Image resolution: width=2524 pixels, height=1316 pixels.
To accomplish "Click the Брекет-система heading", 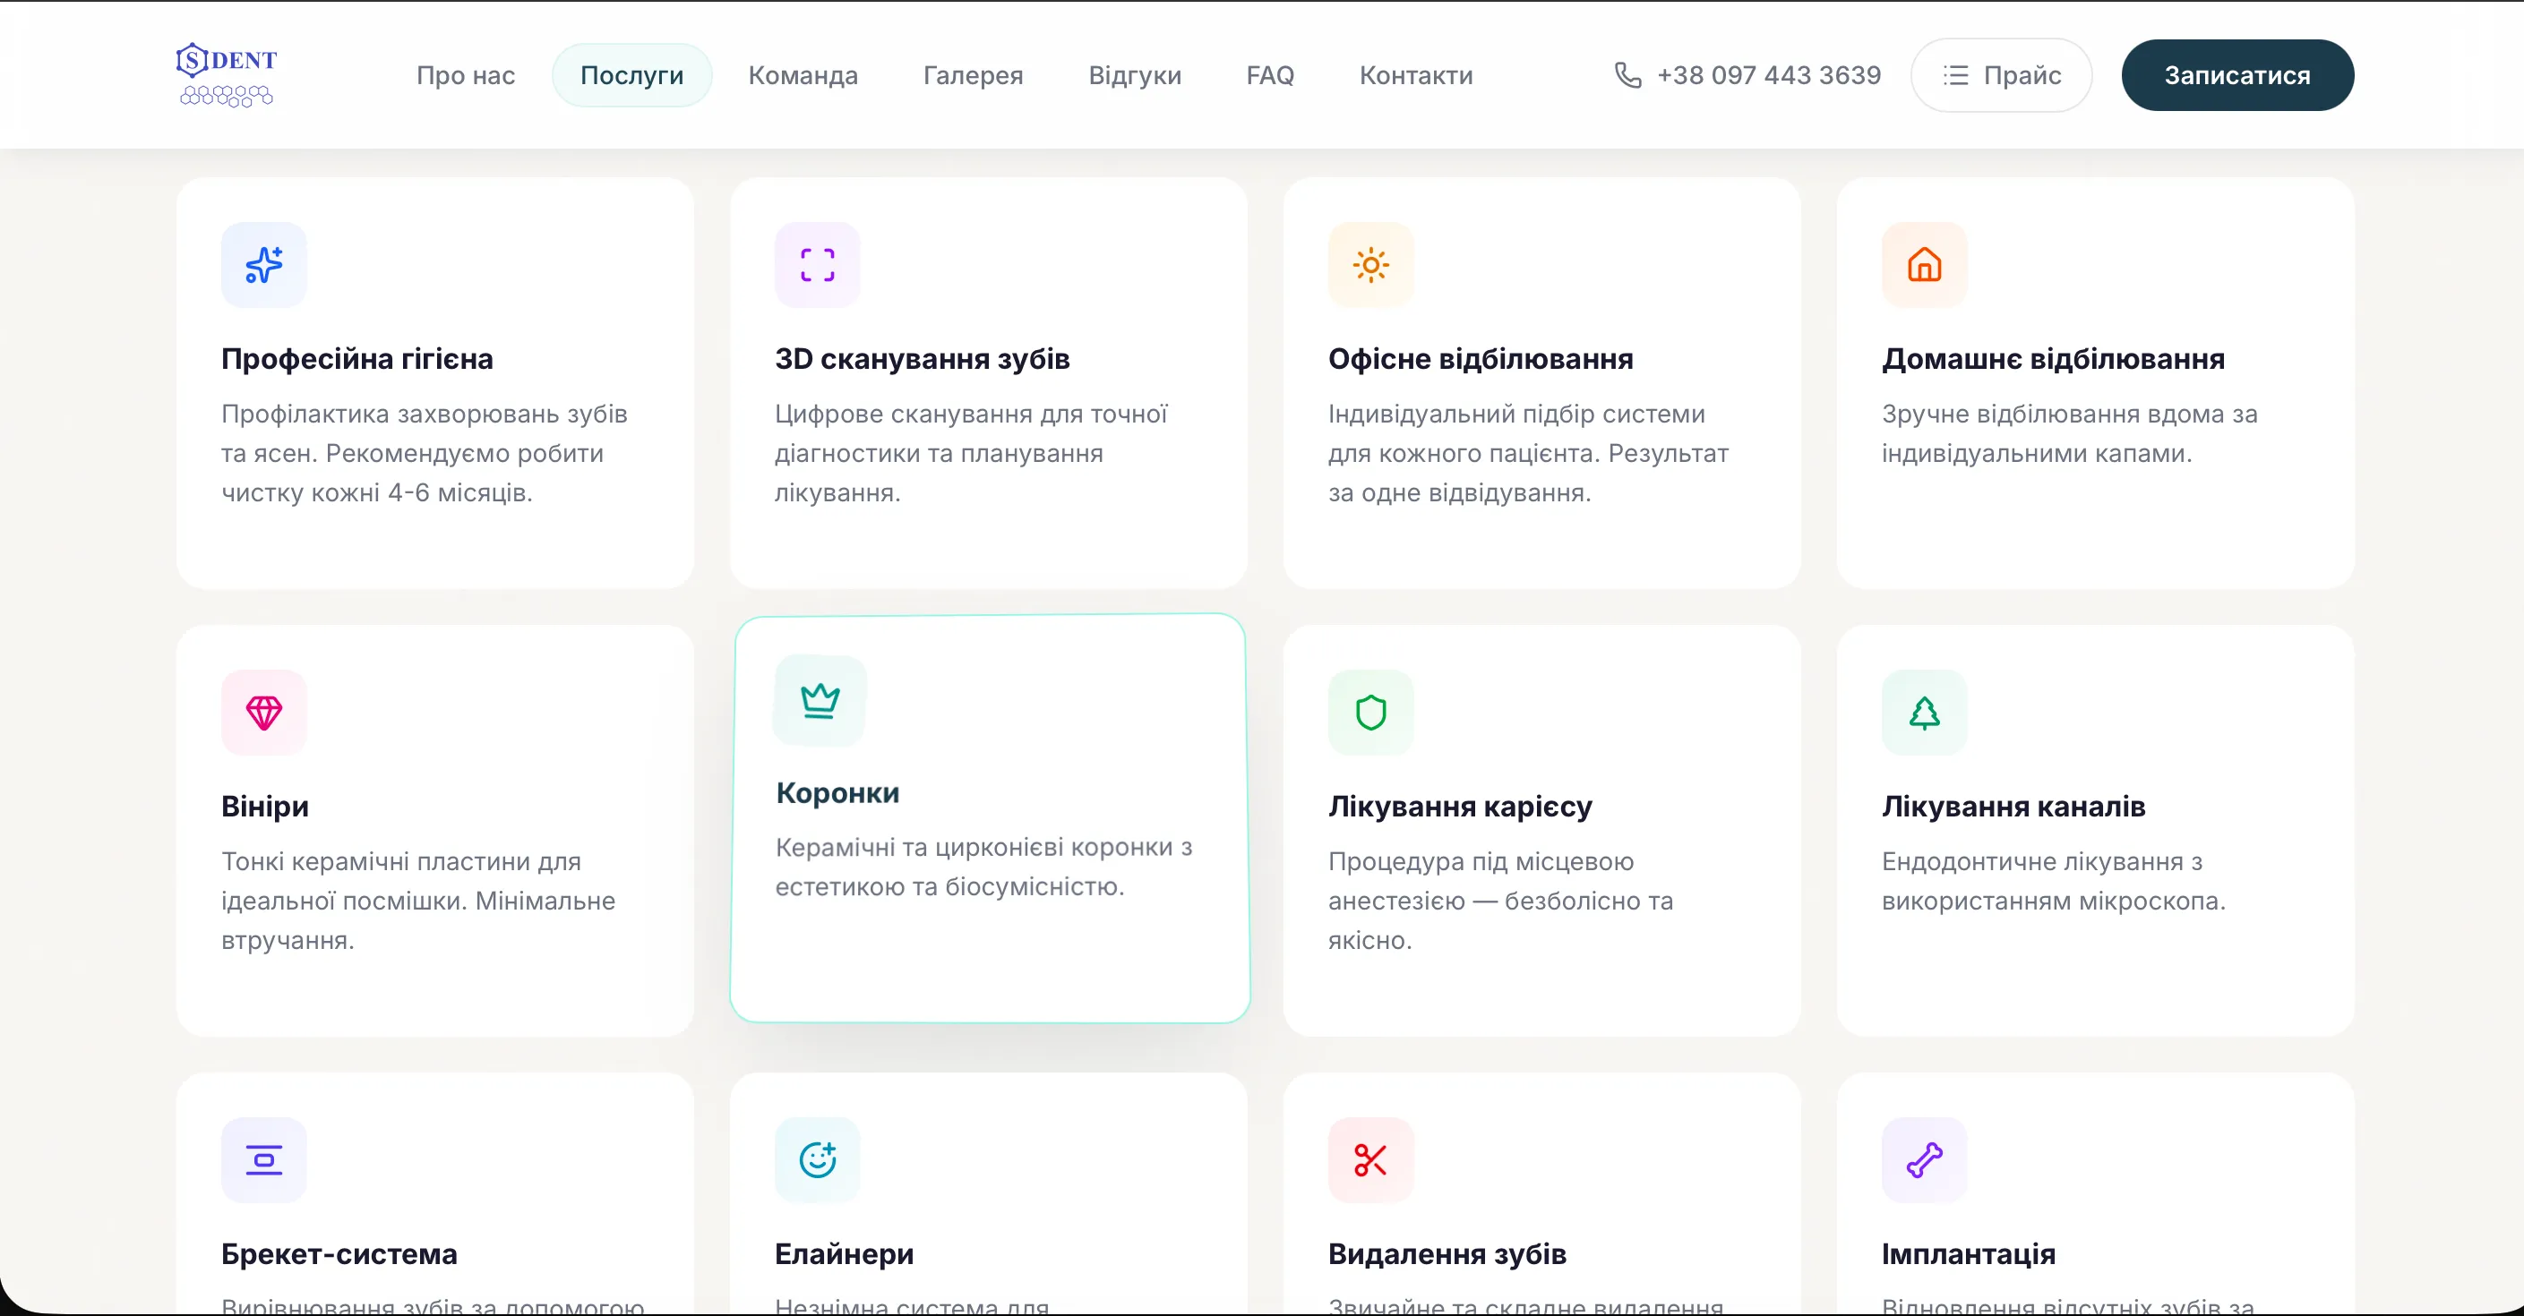I will [x=339, y=1254].
